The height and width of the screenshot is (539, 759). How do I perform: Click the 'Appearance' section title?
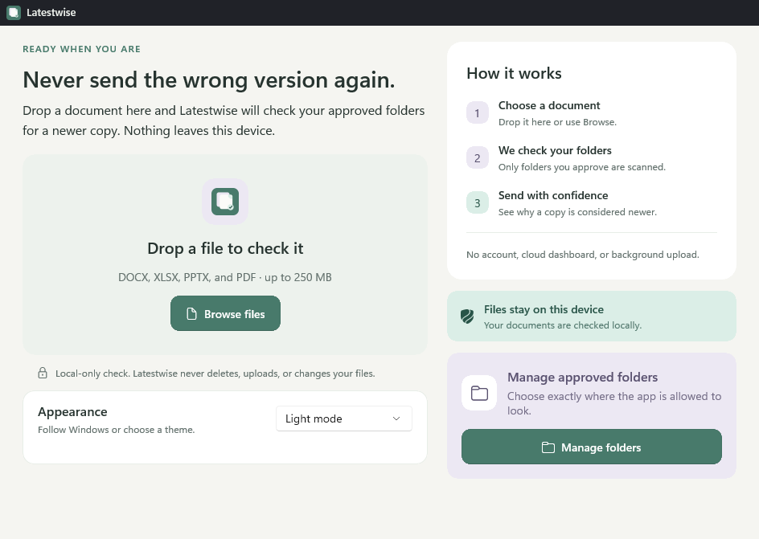pyautogui.click(x=72, y=412)
